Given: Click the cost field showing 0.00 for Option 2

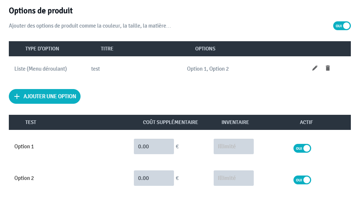Looking at the screenshot, I should (x=154, y=178).
